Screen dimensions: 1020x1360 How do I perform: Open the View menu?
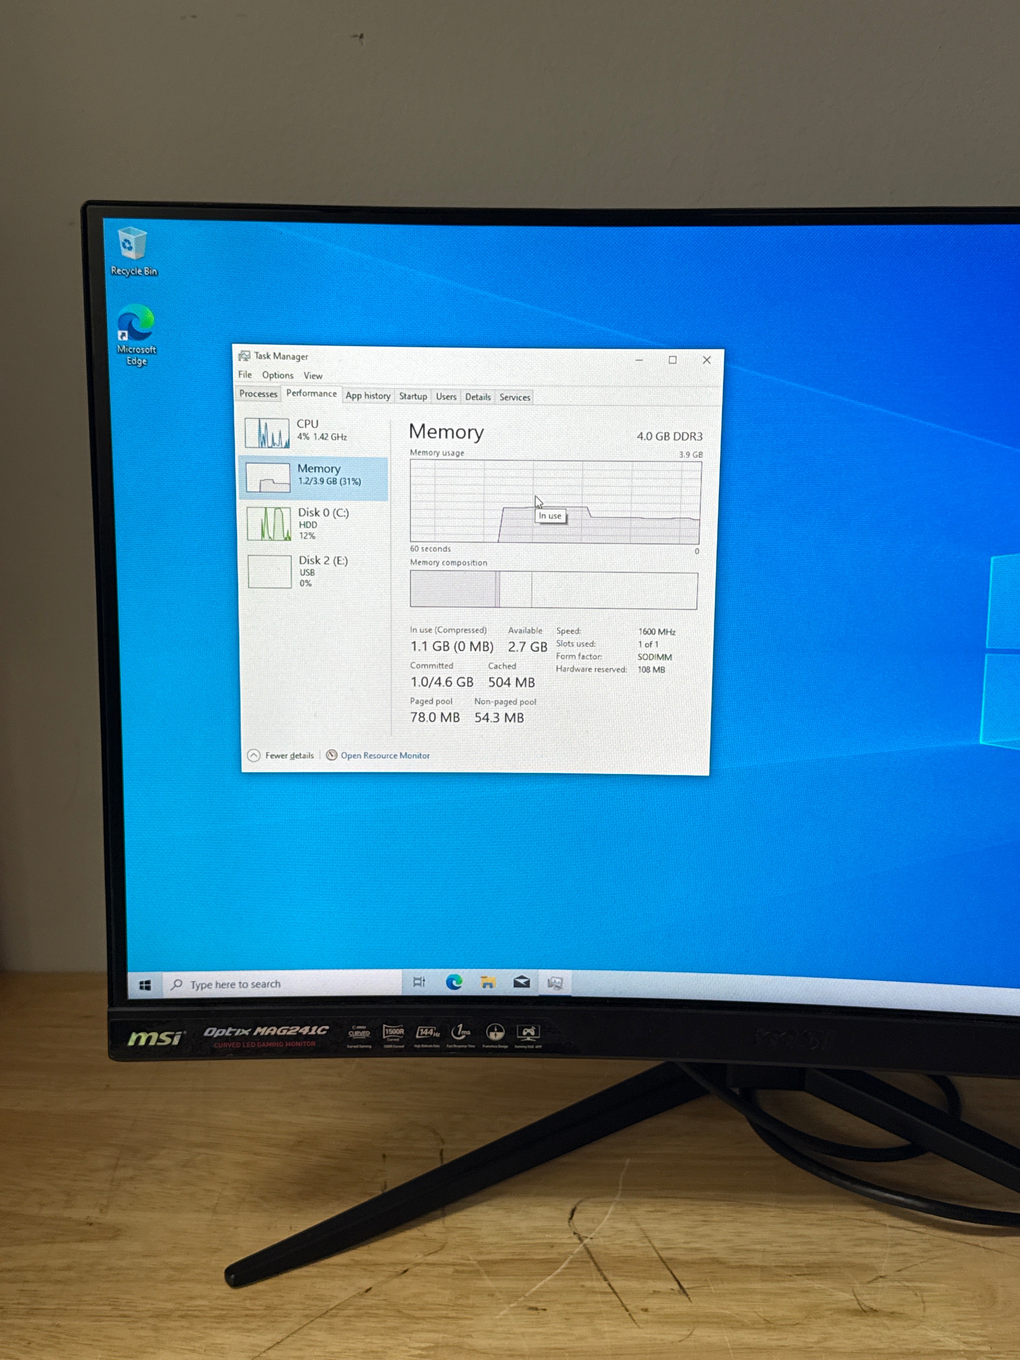(x=313, y=376)
